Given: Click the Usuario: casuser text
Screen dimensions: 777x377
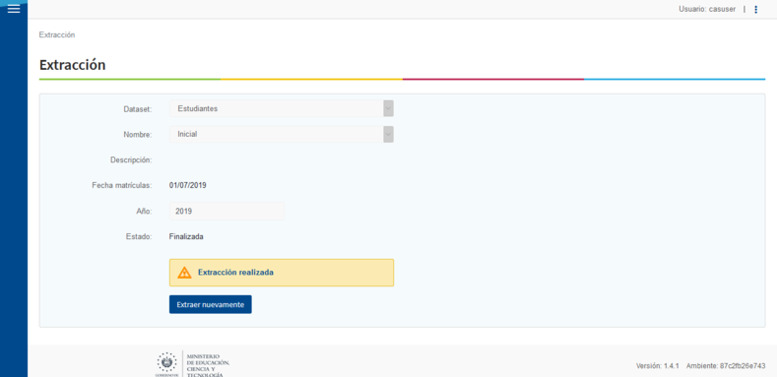Looking at the screenshot, I should 707,9.
